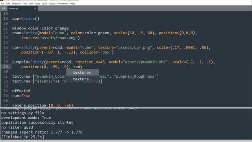
Task: Click collider="box" in car entity
Action: point(96,52)
